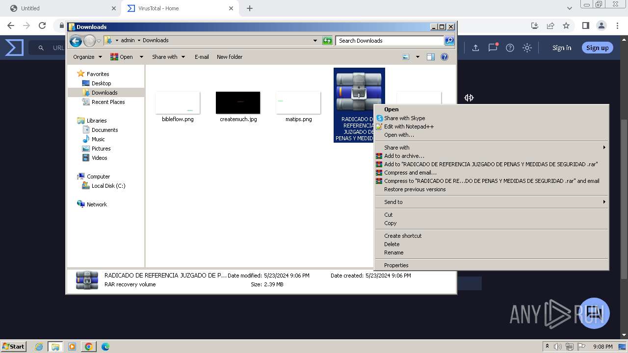
Task: Choose Add to archive... in context menu
Action: [492, 156]
